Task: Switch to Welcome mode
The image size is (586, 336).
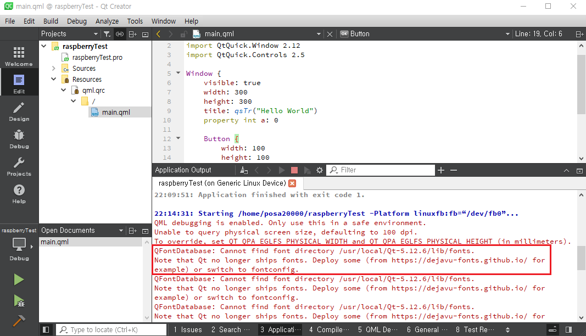Action: [19, 56]
